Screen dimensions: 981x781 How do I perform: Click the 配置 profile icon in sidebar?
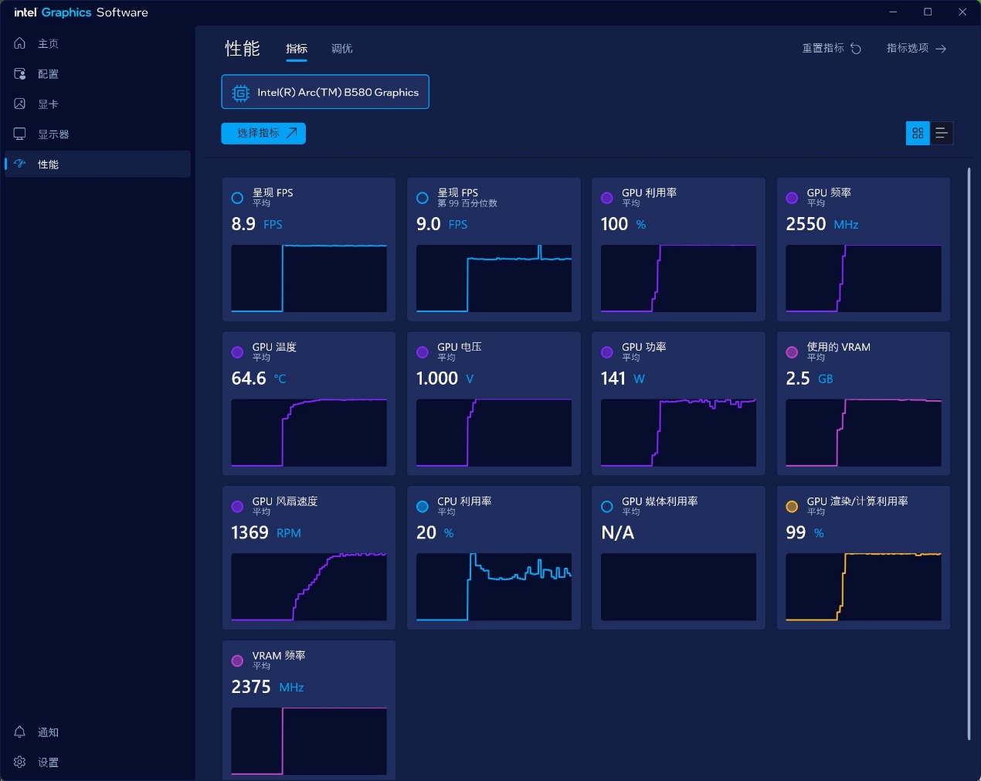tap(20, 73)
